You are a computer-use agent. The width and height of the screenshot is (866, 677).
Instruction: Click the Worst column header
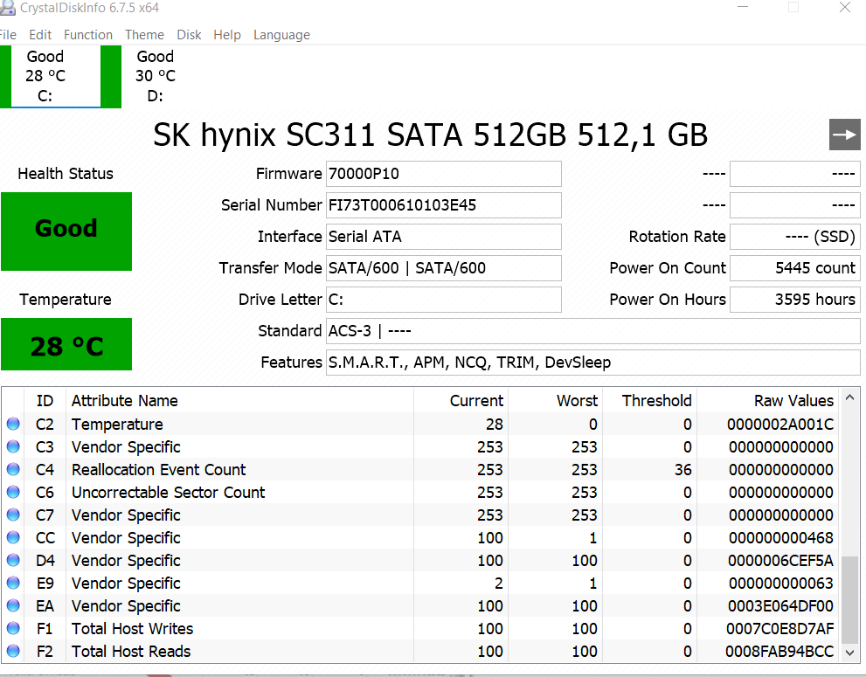click(555, 400)
